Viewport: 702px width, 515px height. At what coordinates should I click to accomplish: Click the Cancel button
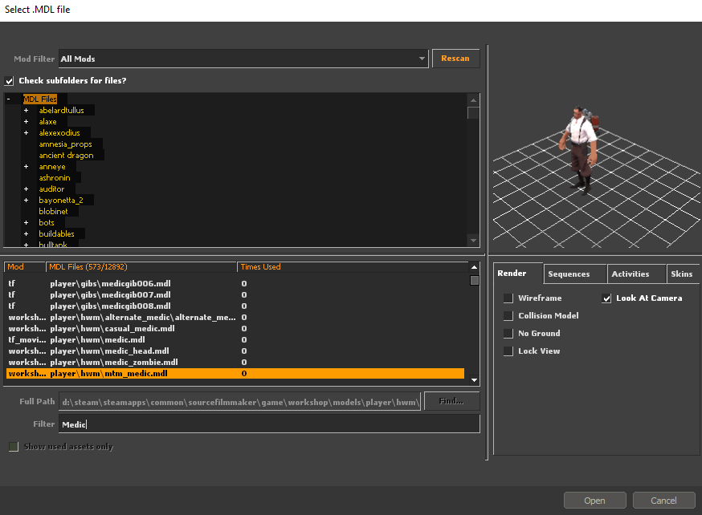coord(664,501)
